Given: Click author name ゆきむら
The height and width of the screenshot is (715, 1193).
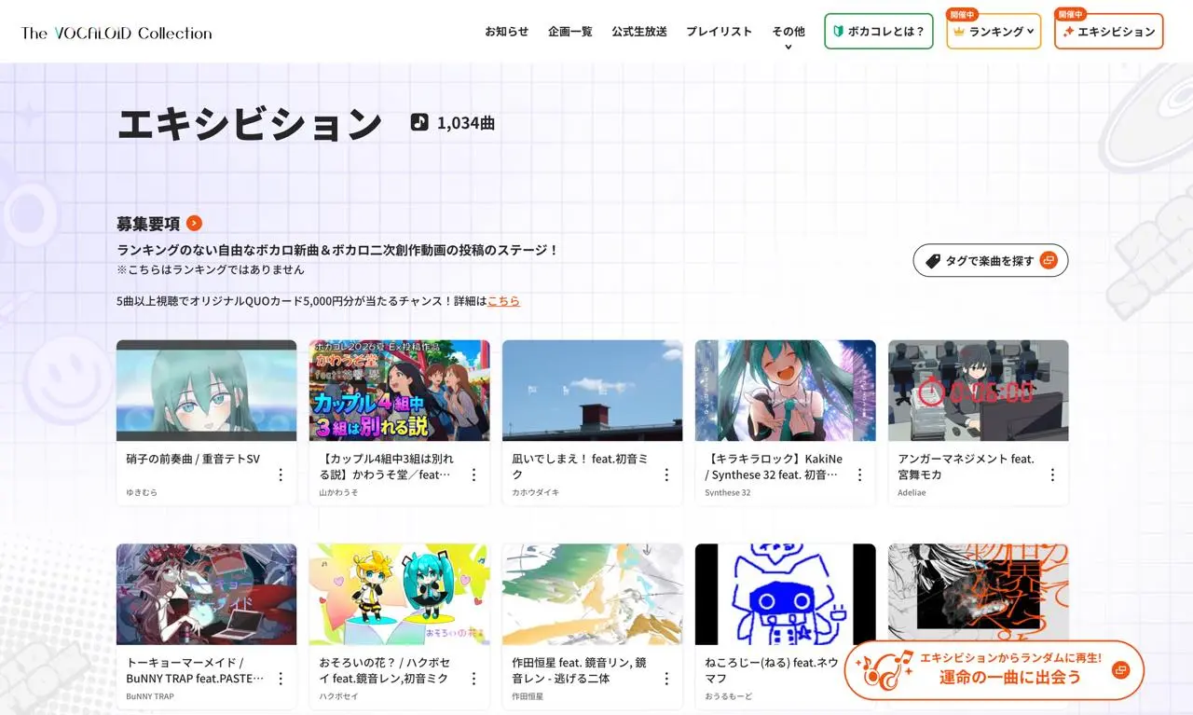Looking at the screenshot, I should (x=142, y=492).
